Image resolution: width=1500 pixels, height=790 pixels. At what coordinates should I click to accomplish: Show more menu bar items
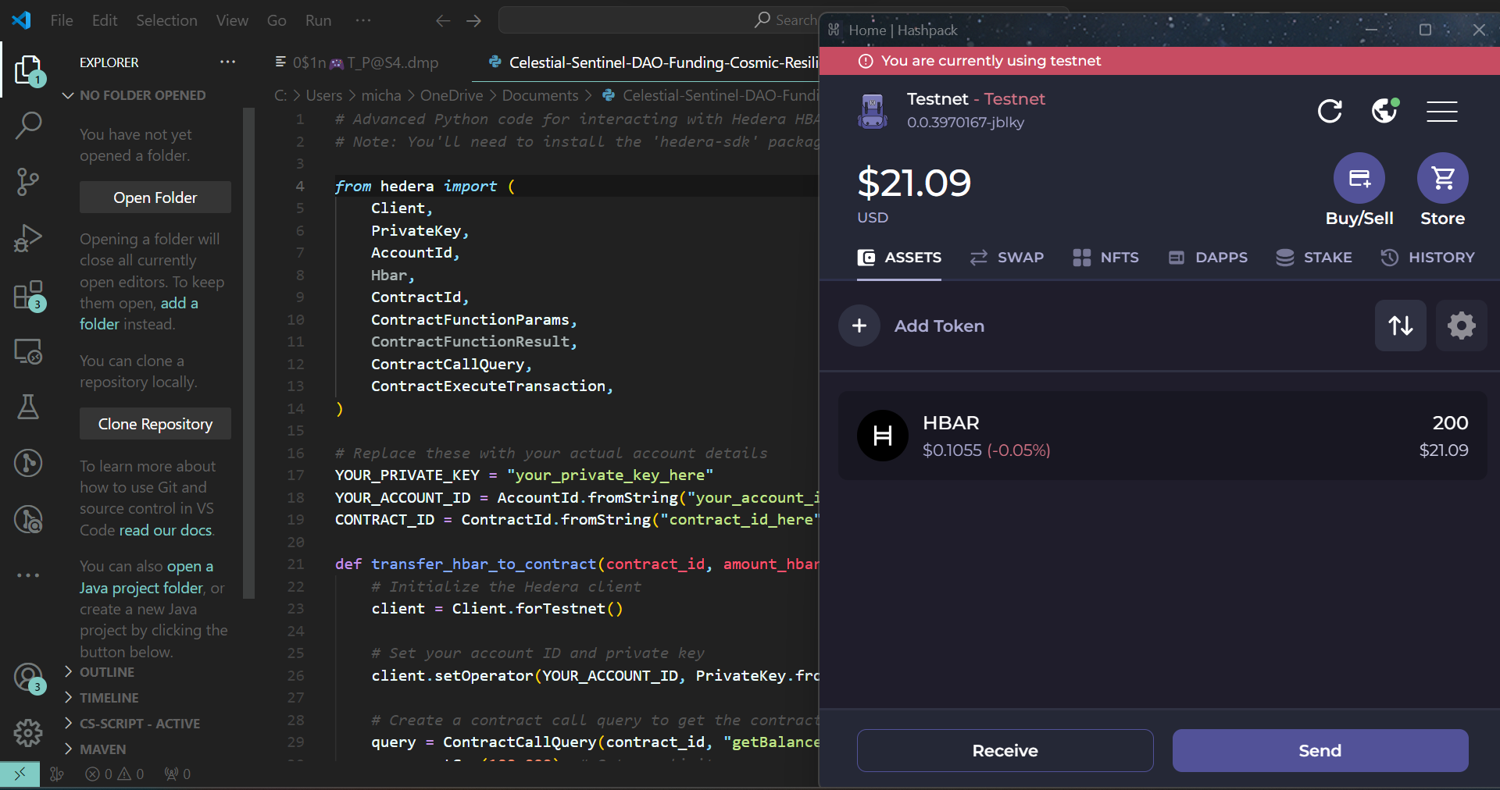363,20
